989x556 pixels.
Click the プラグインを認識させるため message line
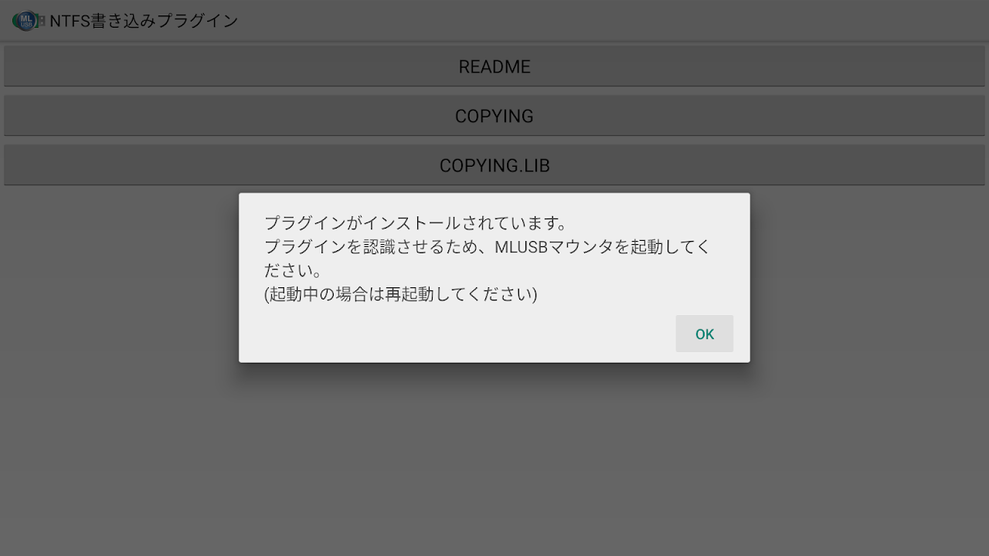(487, 247)
